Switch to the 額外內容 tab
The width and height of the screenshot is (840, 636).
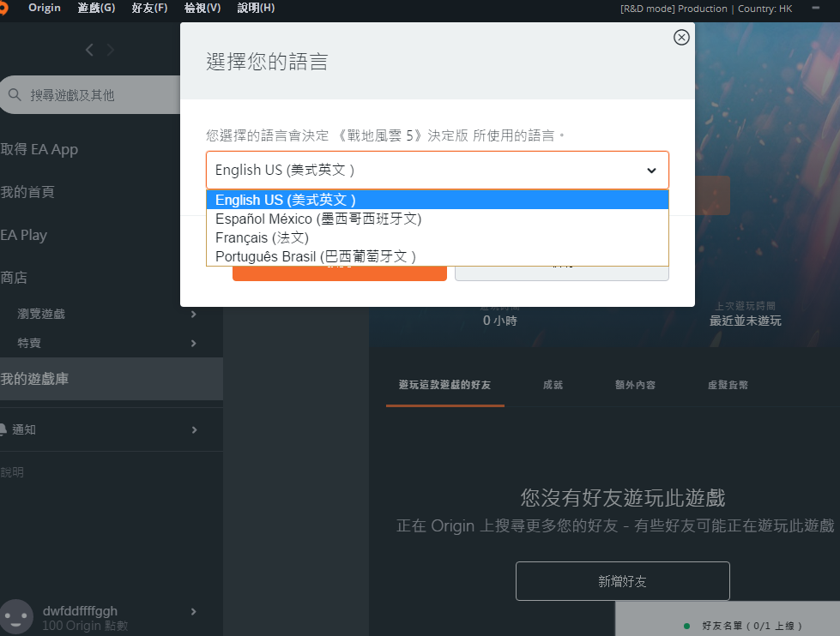pyautogui.click(x=635, y=386)
